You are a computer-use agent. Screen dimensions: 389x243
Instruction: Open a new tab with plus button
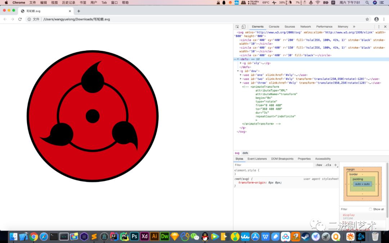tap(79, 11)
